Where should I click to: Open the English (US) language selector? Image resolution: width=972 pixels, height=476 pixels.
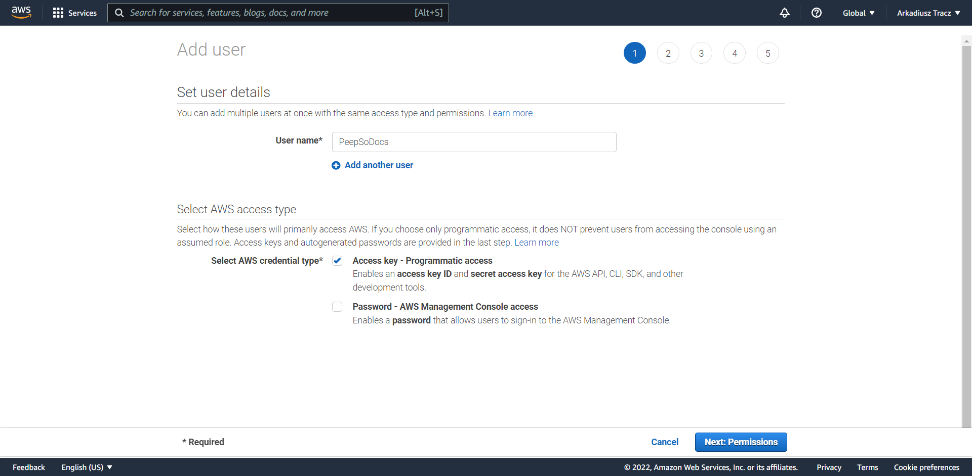click(87, 467)
